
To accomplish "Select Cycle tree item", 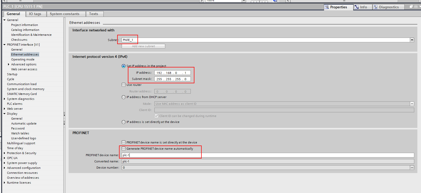I will 11,79.
